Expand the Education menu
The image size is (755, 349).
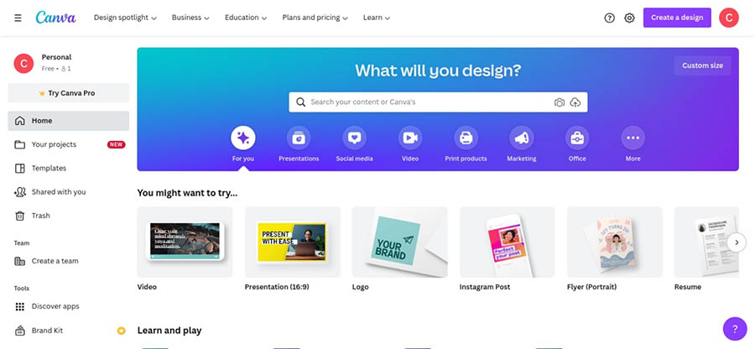(246, 18)
